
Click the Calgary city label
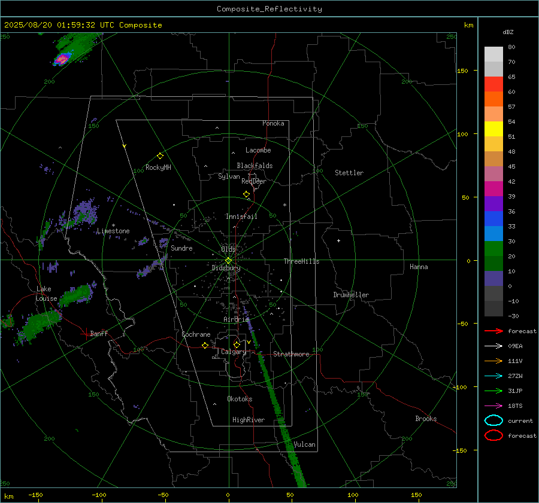[234, 352]
